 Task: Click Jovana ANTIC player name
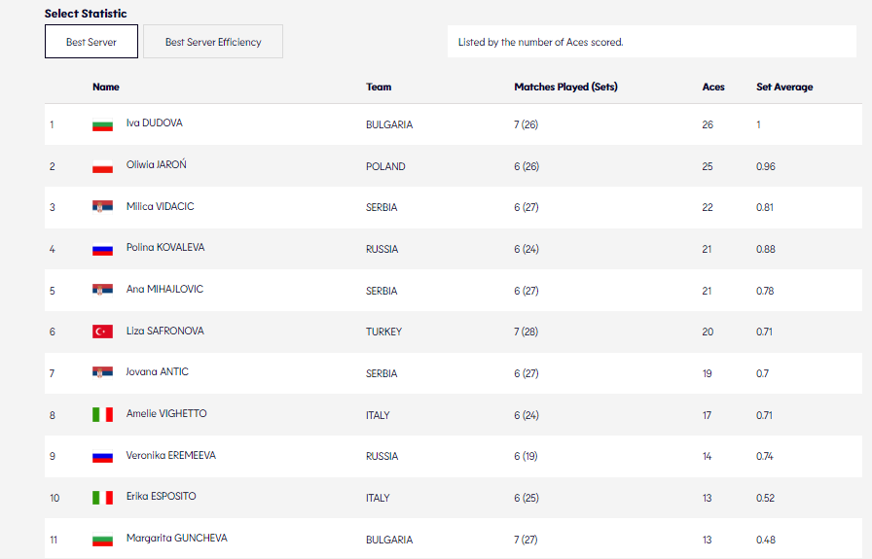(157, 372)
